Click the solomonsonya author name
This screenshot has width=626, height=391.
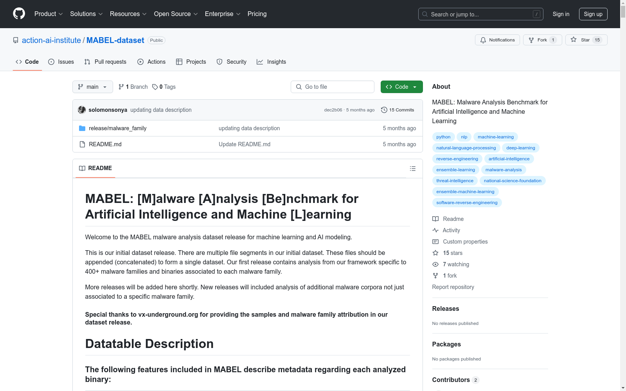(x=108, y=110)
